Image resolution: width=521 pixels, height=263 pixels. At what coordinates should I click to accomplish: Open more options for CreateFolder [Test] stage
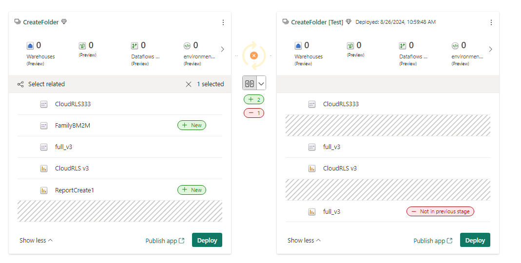click(491, 22)
